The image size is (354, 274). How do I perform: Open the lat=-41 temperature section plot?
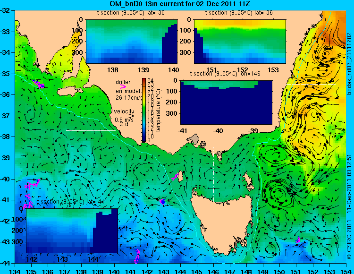click(72, 231)
